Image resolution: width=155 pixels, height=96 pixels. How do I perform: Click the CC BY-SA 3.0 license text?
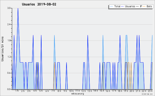point(147,94)
